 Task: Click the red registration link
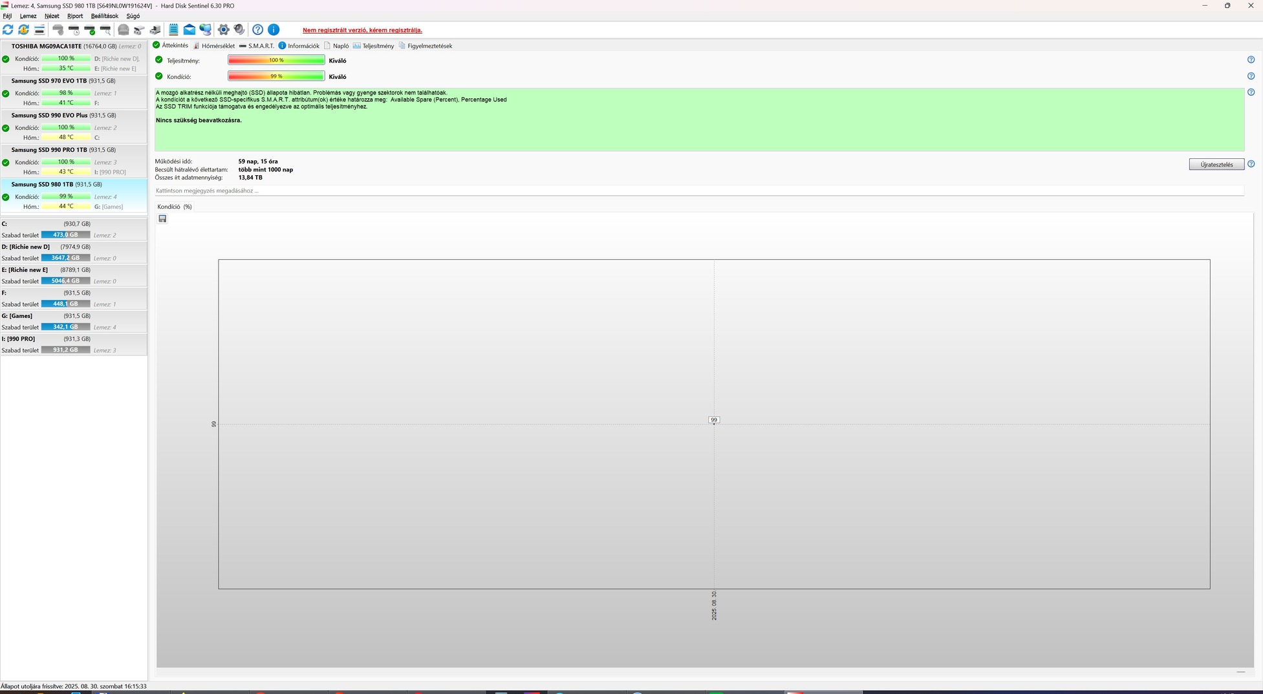click(362, 30)
